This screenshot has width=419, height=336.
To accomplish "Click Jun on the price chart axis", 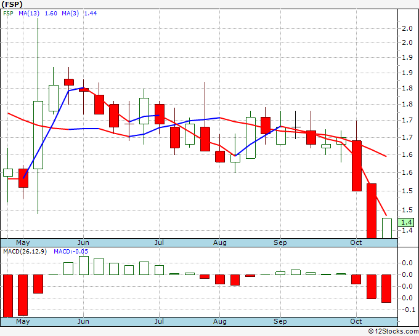I will 83,242.
